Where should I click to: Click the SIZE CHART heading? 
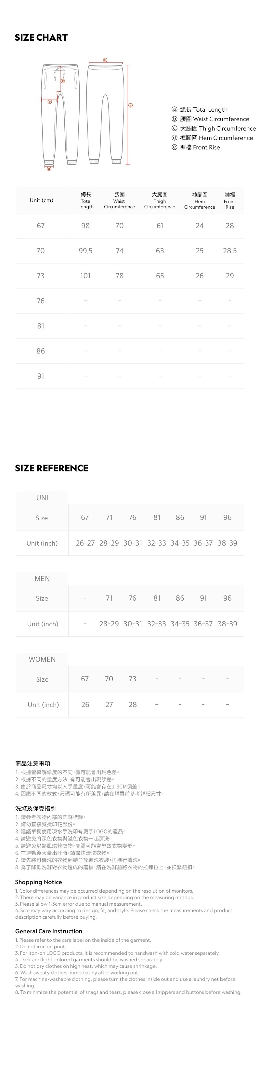click(x=41, y=38)
